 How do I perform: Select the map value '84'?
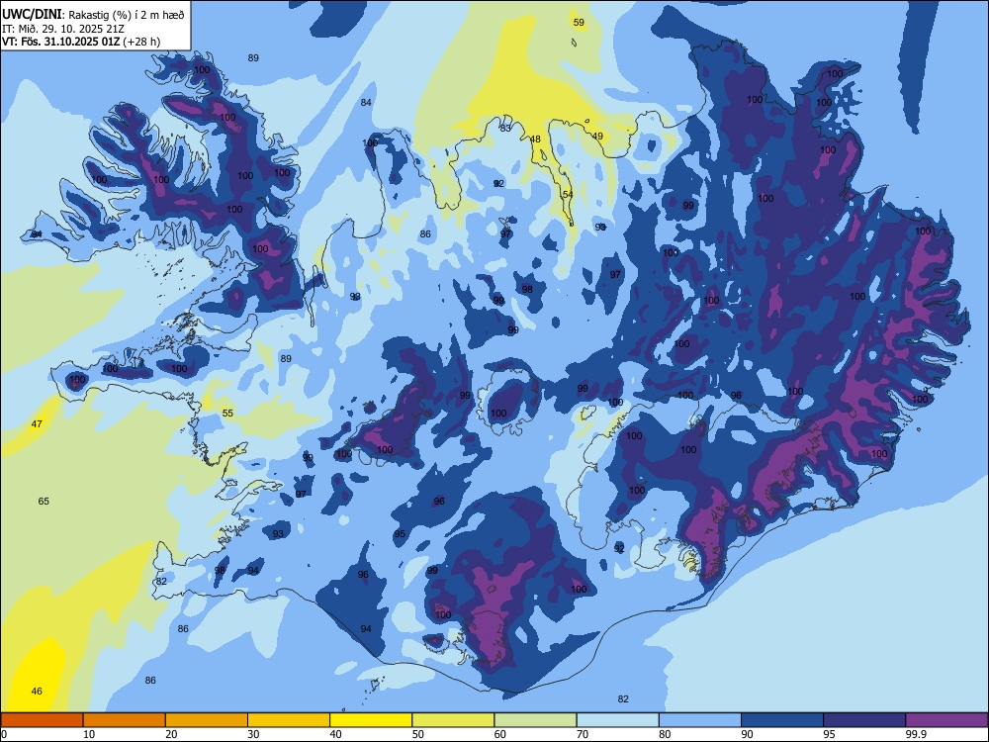(366, 102)
